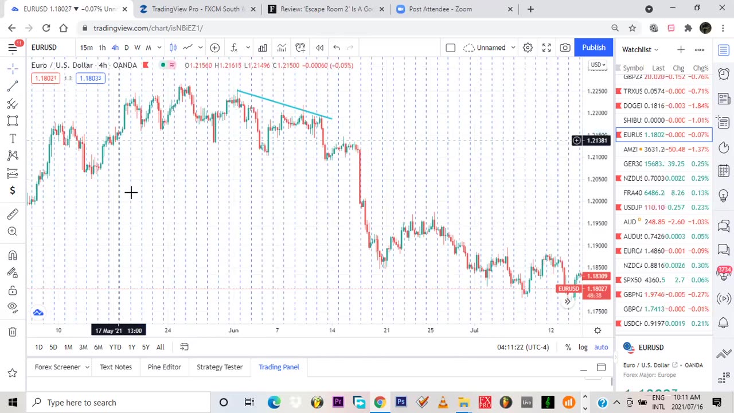734x413 pixels.
Task: Take a chart snapshot with camera icon
Action: tap(565, 48)
